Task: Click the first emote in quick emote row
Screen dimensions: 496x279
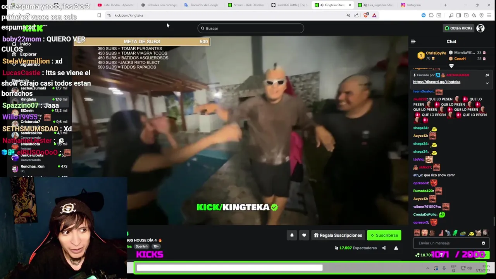Action: tap(417, 233)
